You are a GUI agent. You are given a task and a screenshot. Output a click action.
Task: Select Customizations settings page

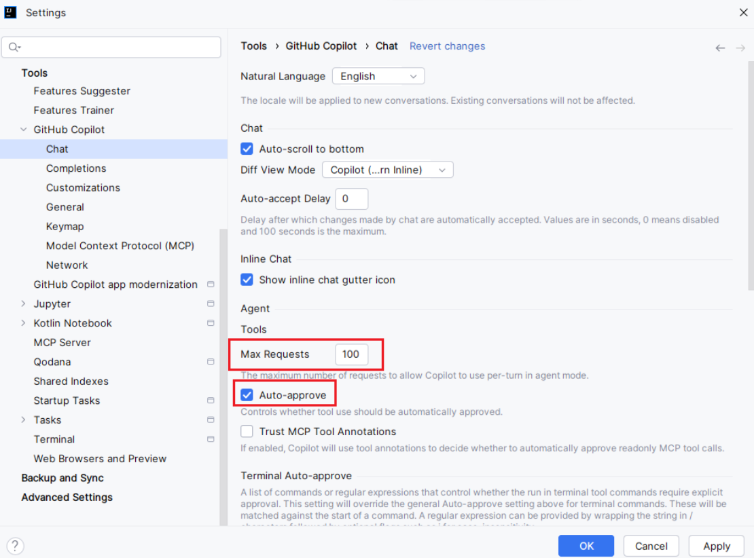pos(83,187)
